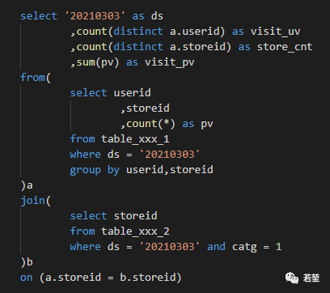
Task: Place the cursor on sum(pv)
Action: (x=98, y=62)
